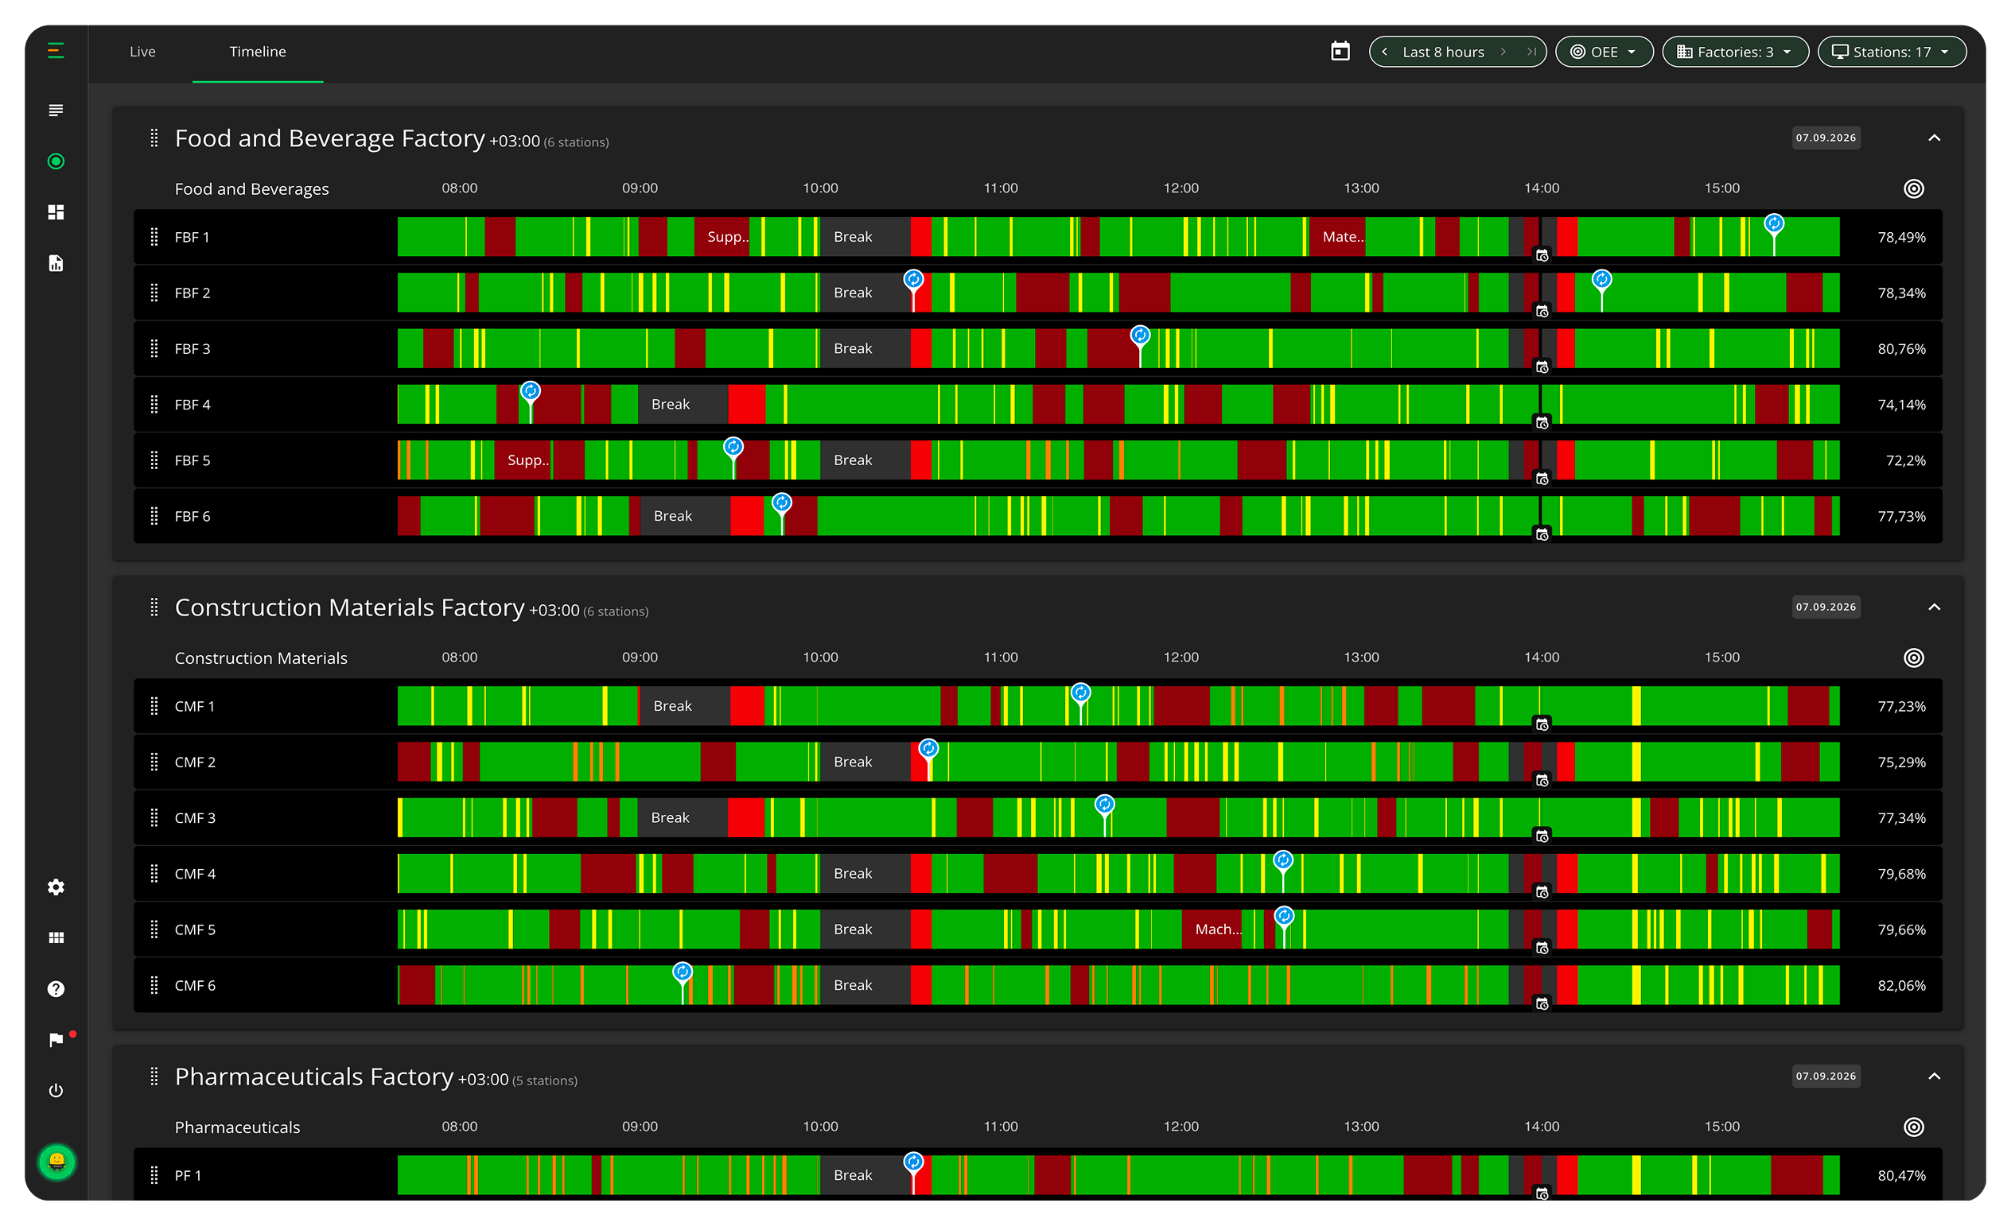Open the help question mark icon
The width and height of the screenshot is (2011, 1226).
(56, 988)
